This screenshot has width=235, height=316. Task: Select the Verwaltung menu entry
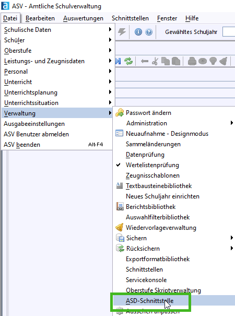coord(57,113)
